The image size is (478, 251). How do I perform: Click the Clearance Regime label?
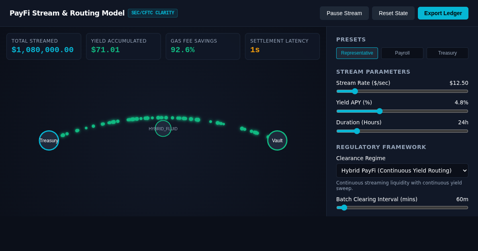point(361,158)
